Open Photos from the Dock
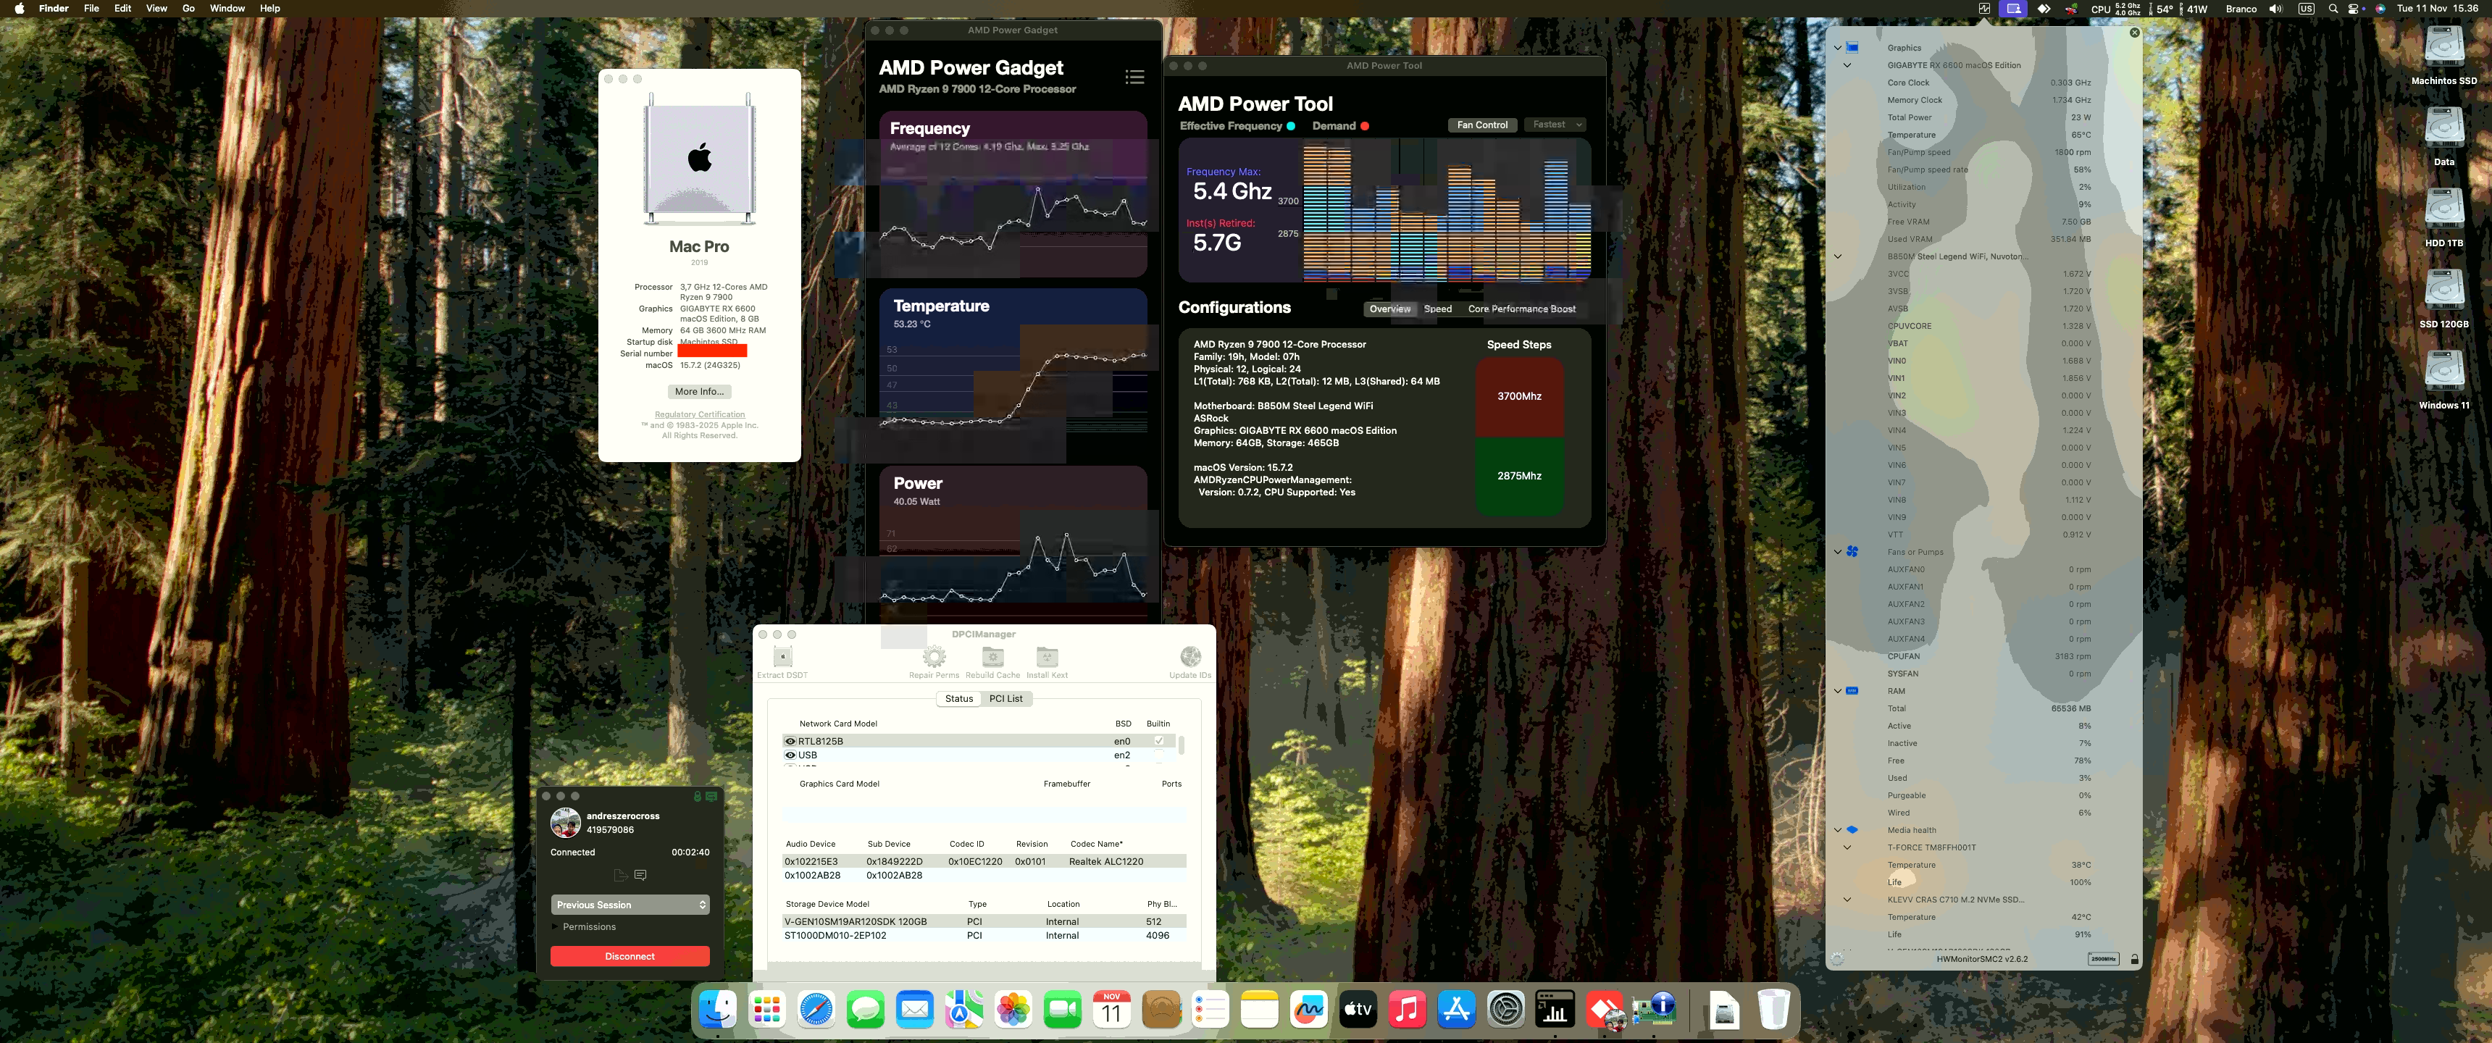The width and height of the screenshot is (2492, 1043). (1013, 1010)
